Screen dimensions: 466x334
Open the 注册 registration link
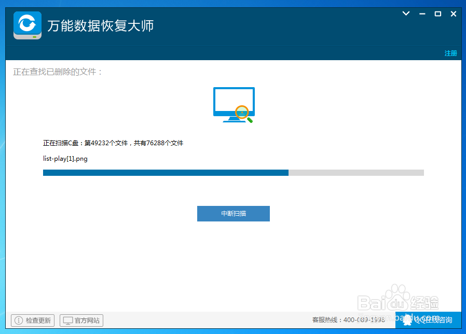(x=450, y=53)
